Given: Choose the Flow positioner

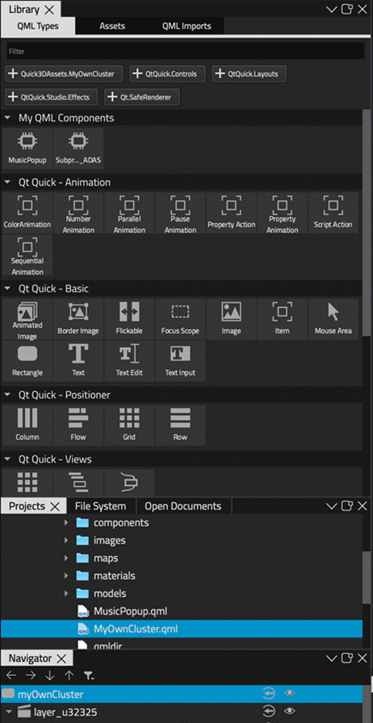Looking at the screenshot, I should (78, 425).
